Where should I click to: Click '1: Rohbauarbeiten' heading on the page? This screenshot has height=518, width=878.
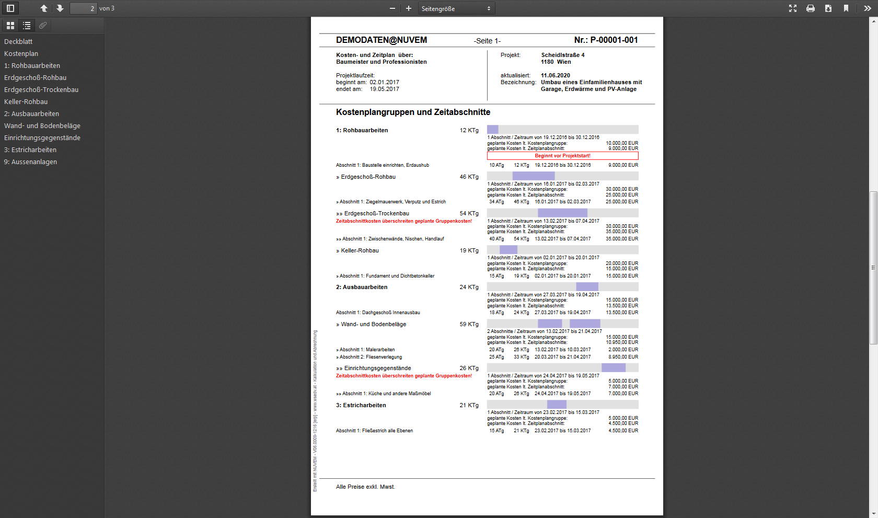click(x=362, y=131)
